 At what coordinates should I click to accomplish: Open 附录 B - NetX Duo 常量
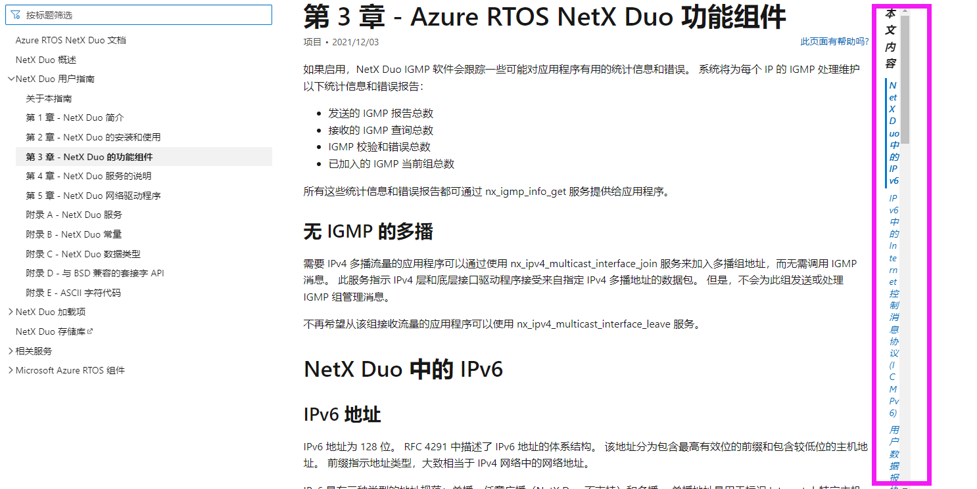(74, 234)
